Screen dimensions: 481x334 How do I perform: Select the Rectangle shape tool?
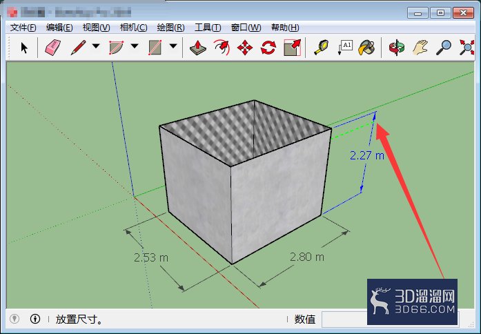coord(155,48)
